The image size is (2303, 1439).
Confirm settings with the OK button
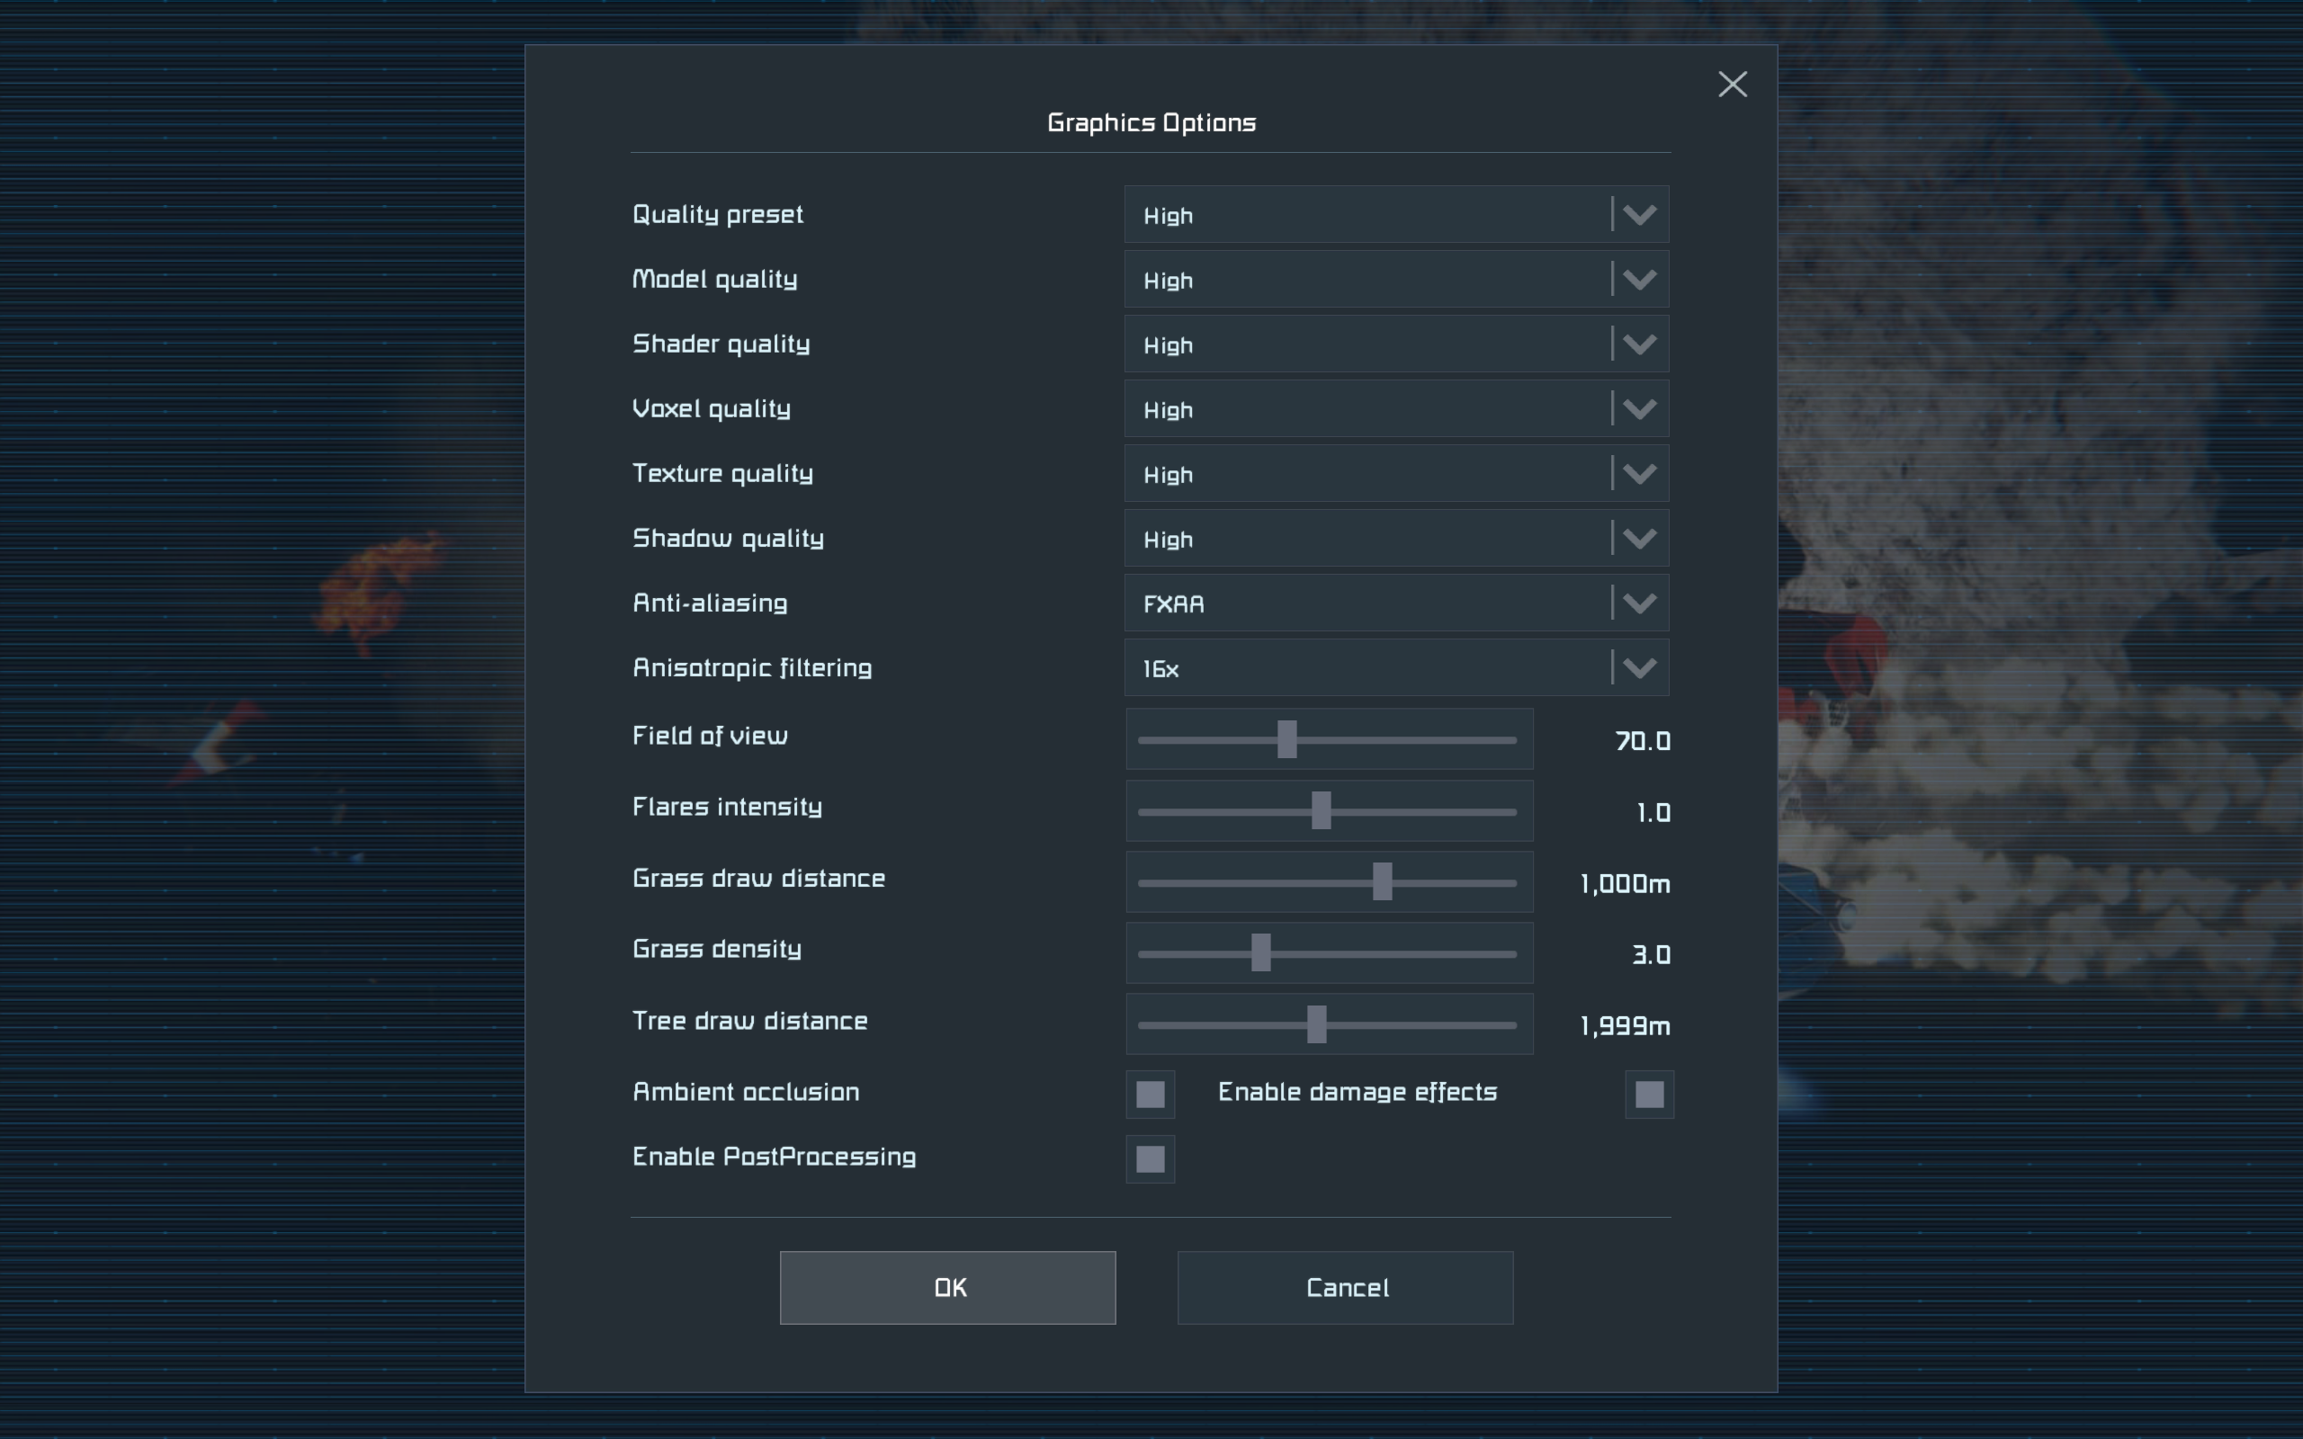pyautogui.click(x=947, y=1288)
